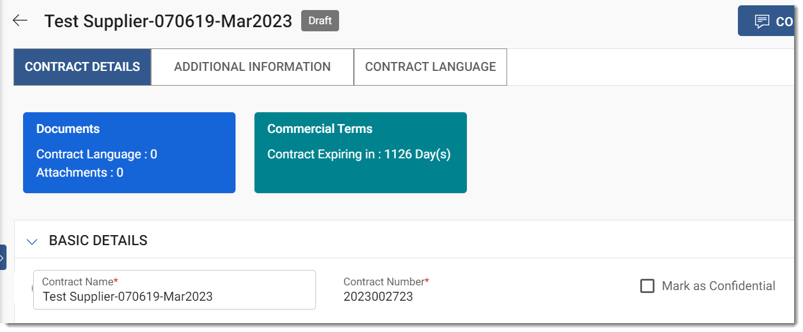
Task: Go to the Contract Language tab
Action: [x=430, y=67]
